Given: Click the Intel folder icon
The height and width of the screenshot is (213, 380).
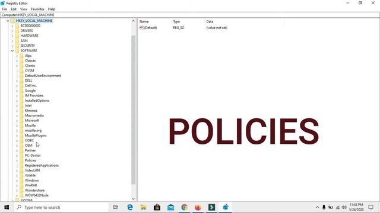Looking at the screenshot, I should click(x=22, y=105).
